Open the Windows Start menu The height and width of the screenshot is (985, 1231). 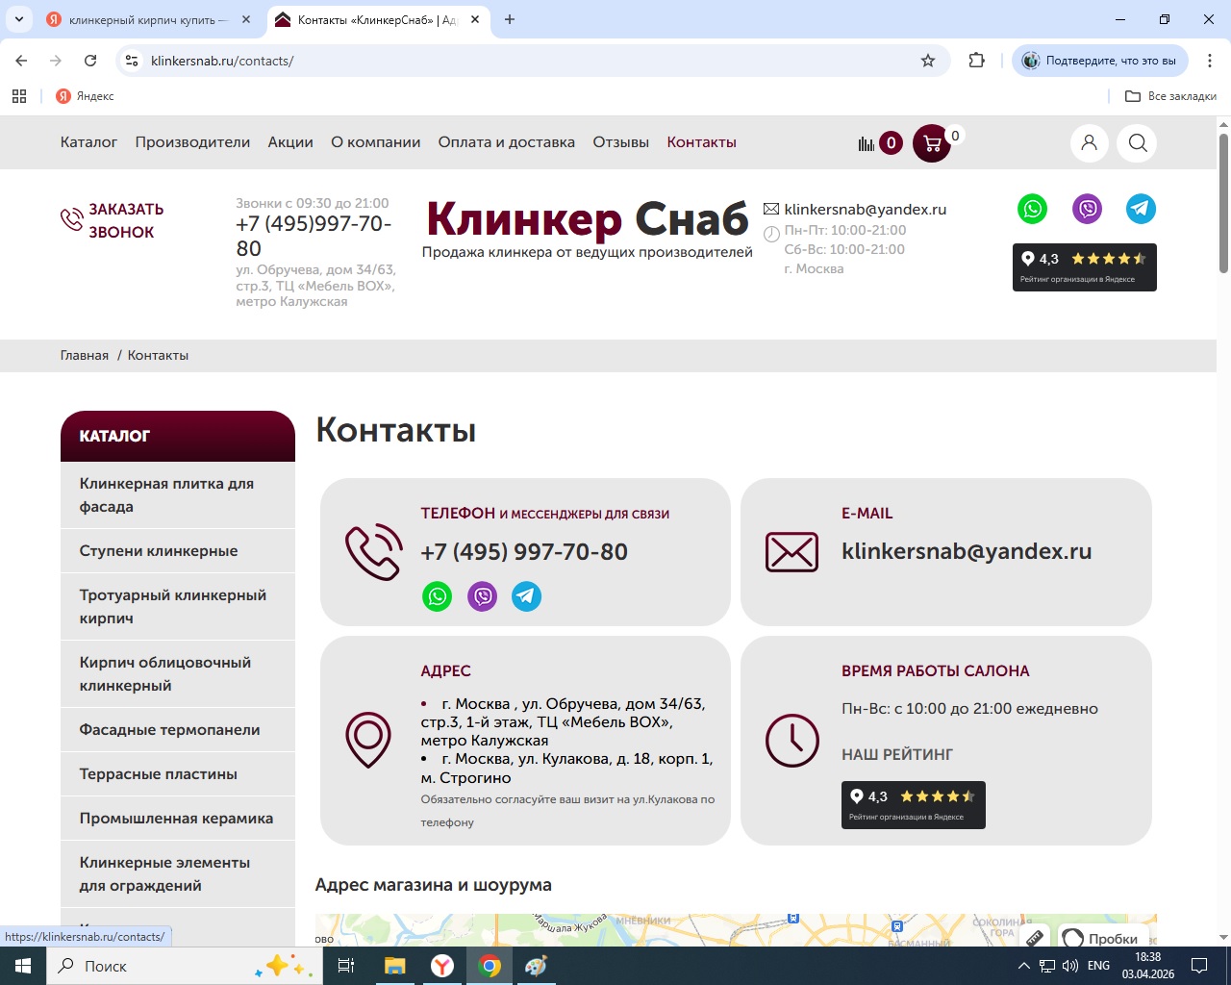click(23, 966)
